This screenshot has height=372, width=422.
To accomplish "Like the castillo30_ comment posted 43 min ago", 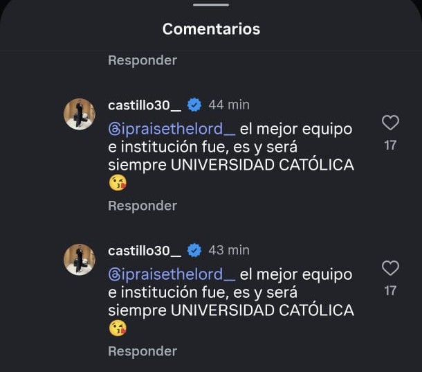I will [x=390, y=268].
